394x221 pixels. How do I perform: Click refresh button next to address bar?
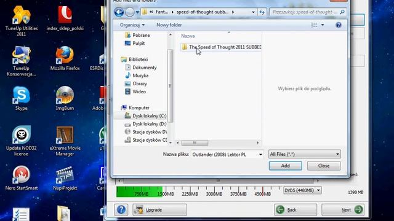pos(262,12)
